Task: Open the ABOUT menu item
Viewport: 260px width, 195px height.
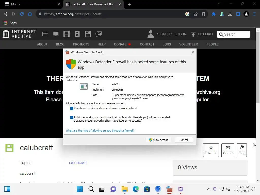Action: [42, 44]
